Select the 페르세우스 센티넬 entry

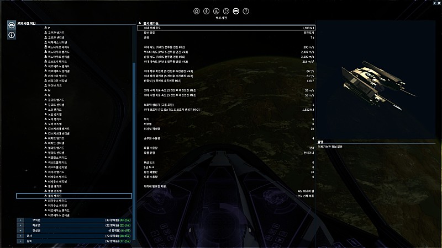click(x=59, y=215)
